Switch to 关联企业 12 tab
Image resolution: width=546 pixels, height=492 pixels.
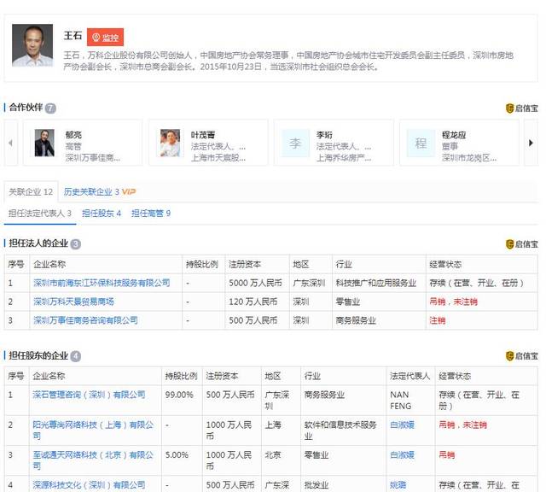pyautogui.click(x=31, y=192)
